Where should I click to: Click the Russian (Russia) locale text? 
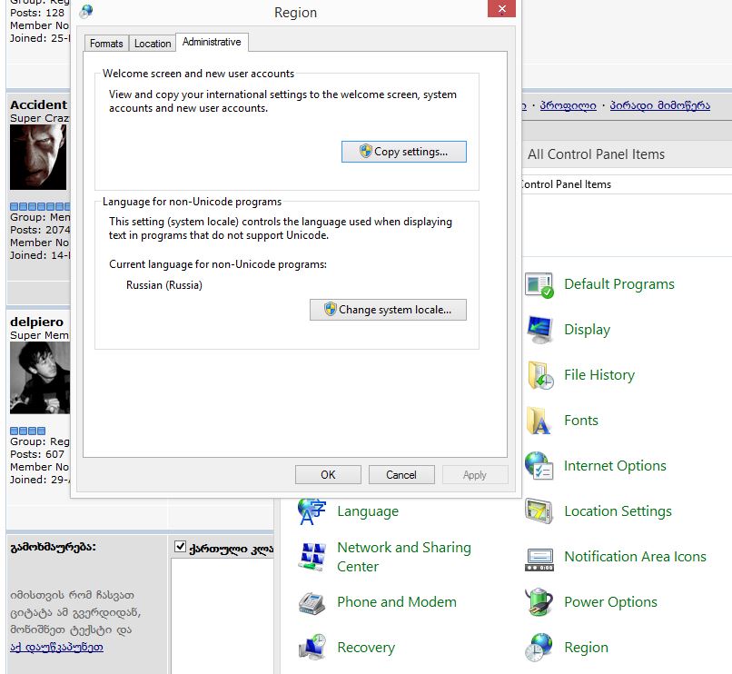[164, 285]
